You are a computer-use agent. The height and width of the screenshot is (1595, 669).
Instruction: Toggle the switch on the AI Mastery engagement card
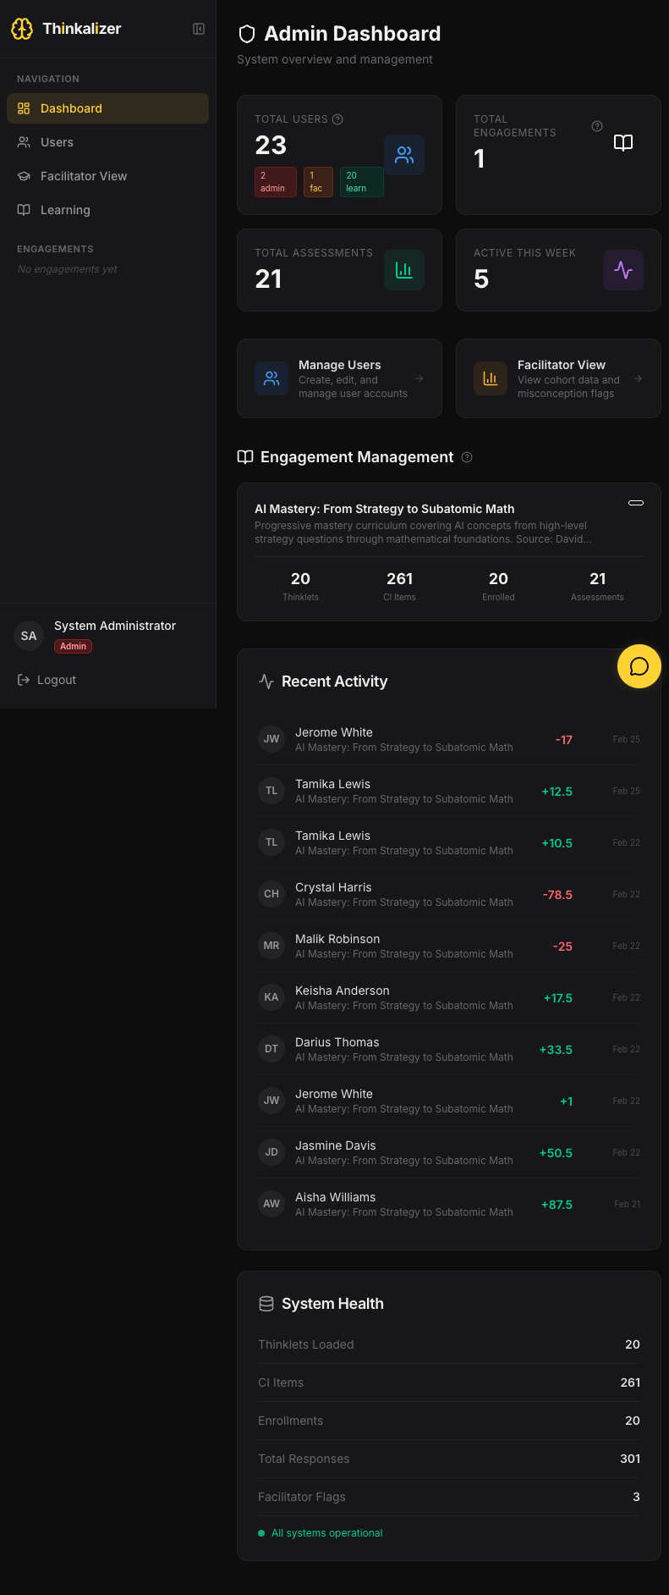point(635,503)
